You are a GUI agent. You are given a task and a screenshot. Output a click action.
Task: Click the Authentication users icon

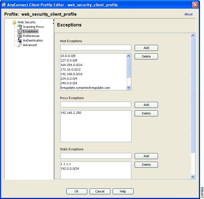point(20,40)
